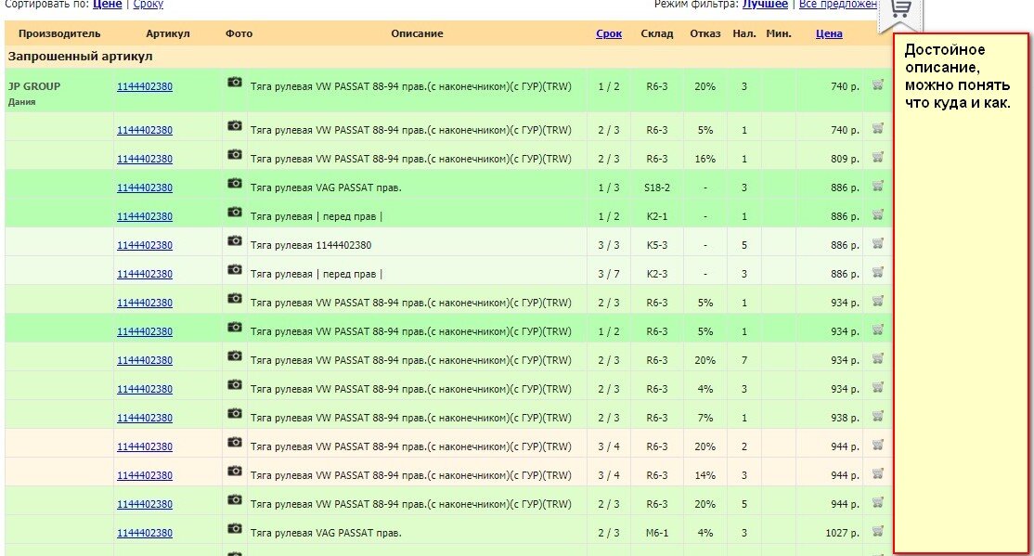Select the 7% refusal value
The image size is (1034, 556).
tap(704, 418)
